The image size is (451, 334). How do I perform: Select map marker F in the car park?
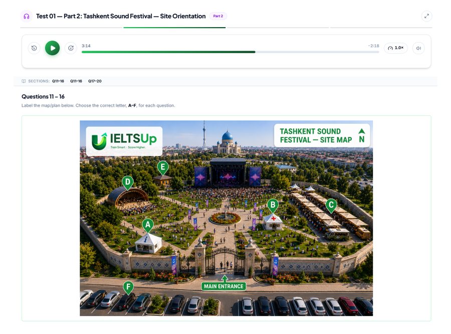(128, 287)
